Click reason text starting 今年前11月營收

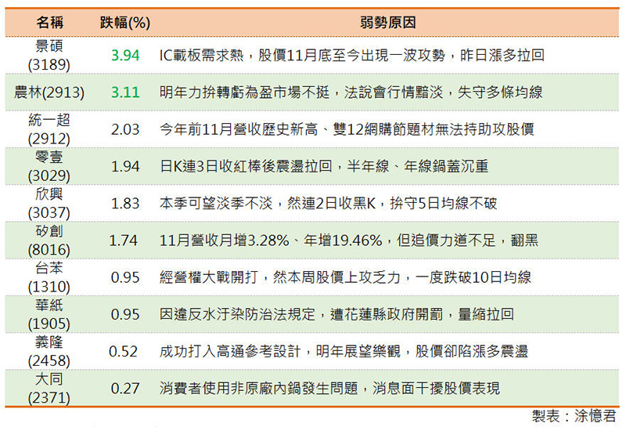click(347, 129)
